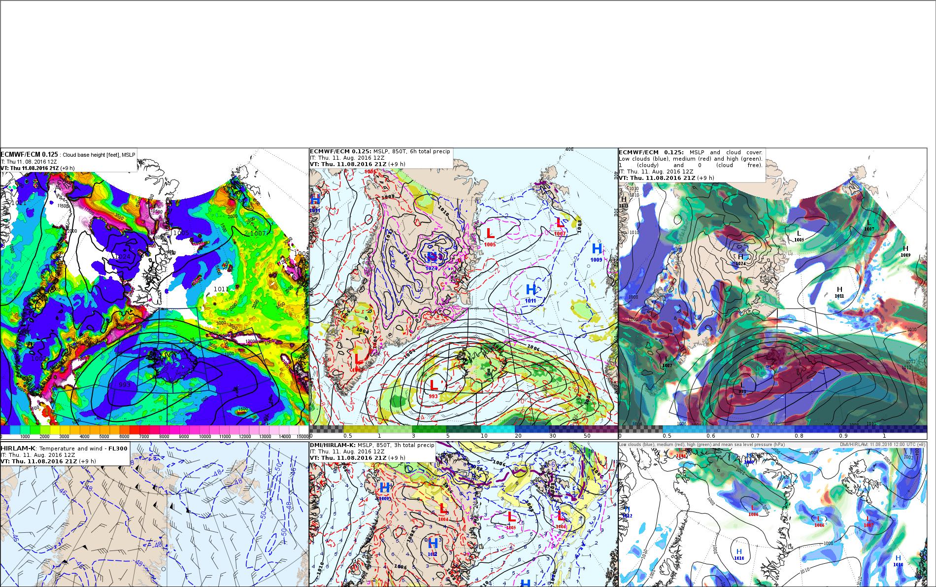Click the cyan swatch between 10 and 20 in precip legend
The image size is (936, 587).
[x=498, y=429]
